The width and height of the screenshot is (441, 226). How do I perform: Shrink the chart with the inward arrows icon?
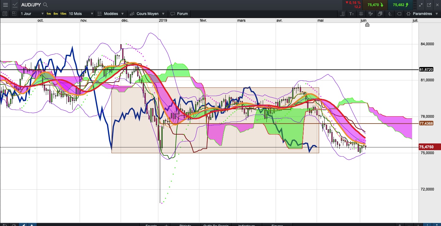[421, 5]
